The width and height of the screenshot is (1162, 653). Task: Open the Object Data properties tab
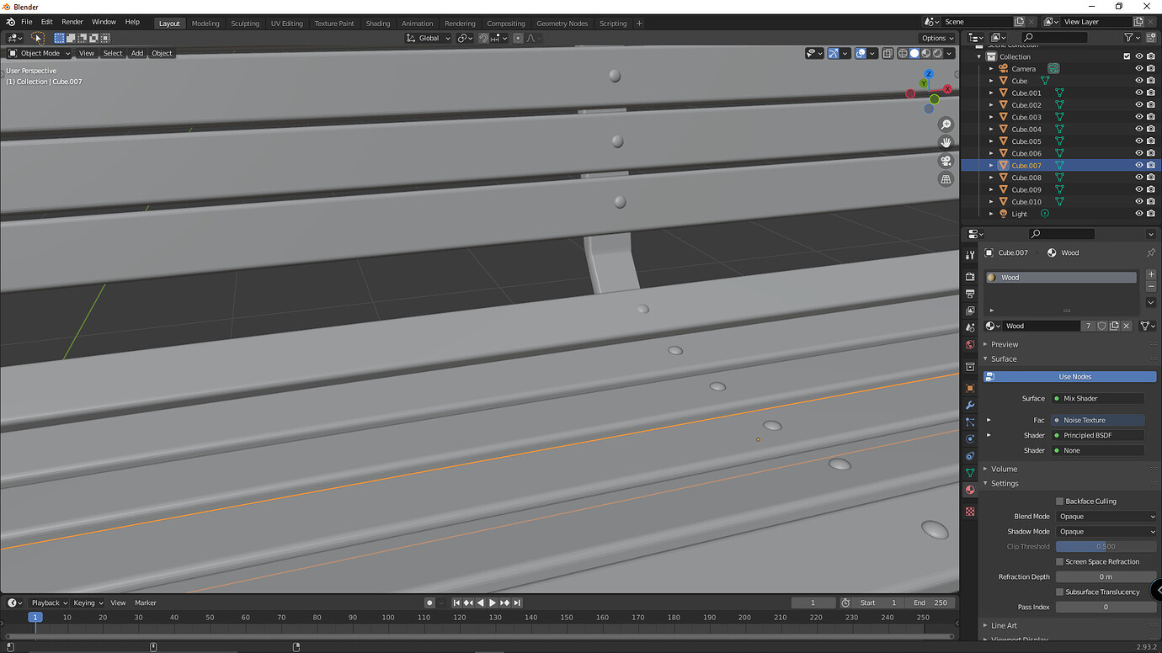point(970,472)
